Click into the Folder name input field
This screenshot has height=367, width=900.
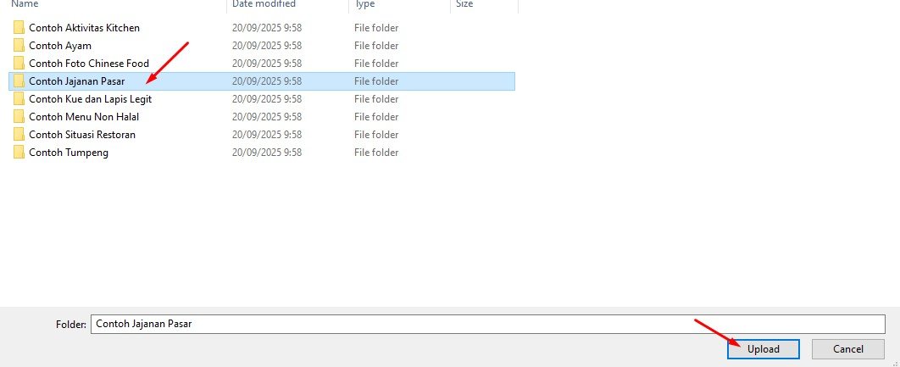point(488,324)
